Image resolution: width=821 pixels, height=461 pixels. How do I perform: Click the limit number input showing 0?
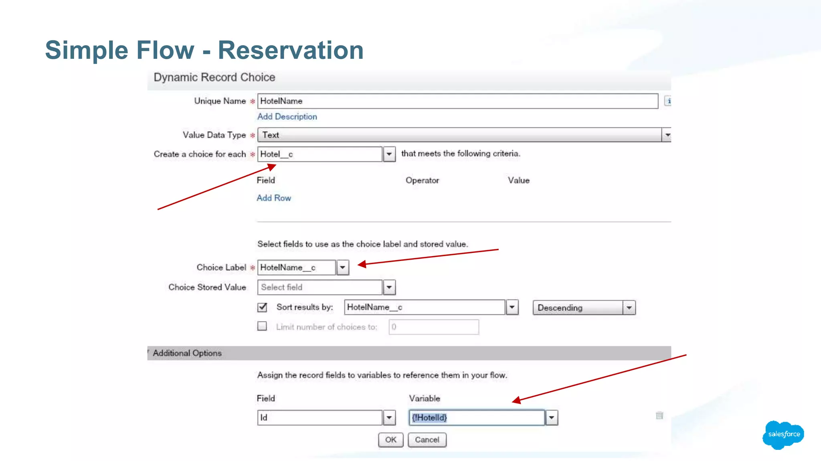pyautogui.click(x=434, y=327)
